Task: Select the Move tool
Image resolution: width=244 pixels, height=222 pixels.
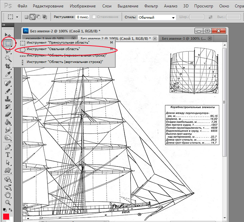Action: [8, 36]
